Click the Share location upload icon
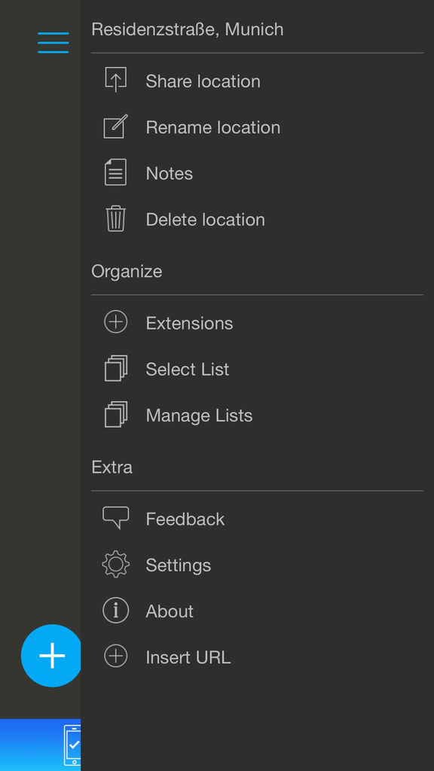The height and width of the screenshot is (771, 434). click(x=115, y=80)
